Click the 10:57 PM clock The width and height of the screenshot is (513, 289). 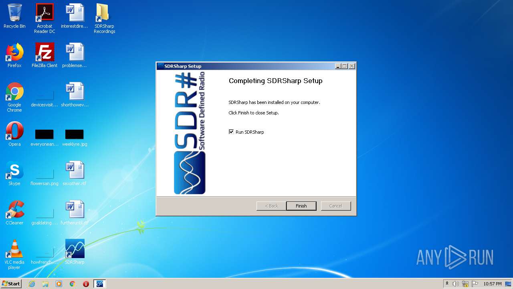click(x=493, y=284)
